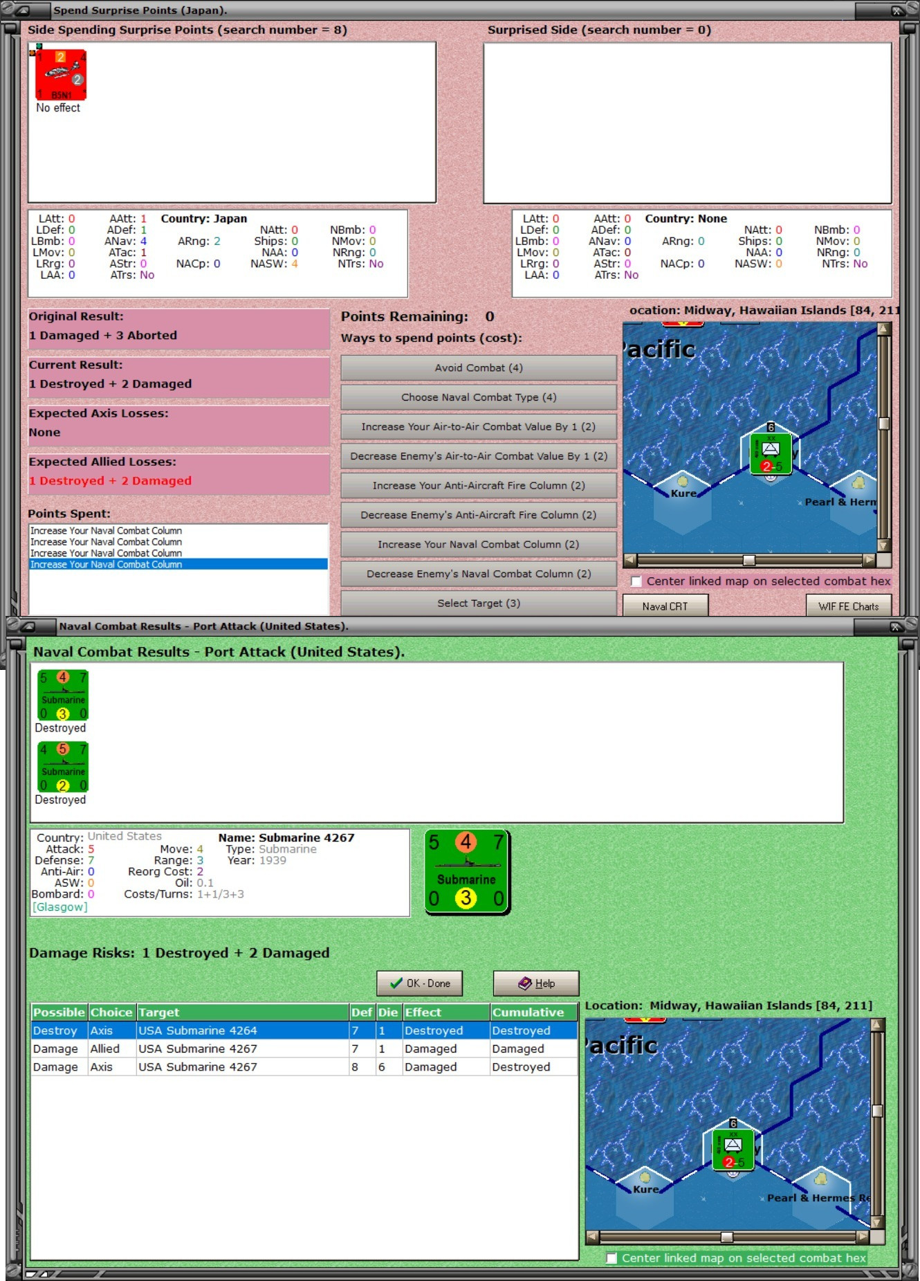Select the B5N1 aircraft unit counter
This screenshot has height=1281, width=920.
pos(61,75)
